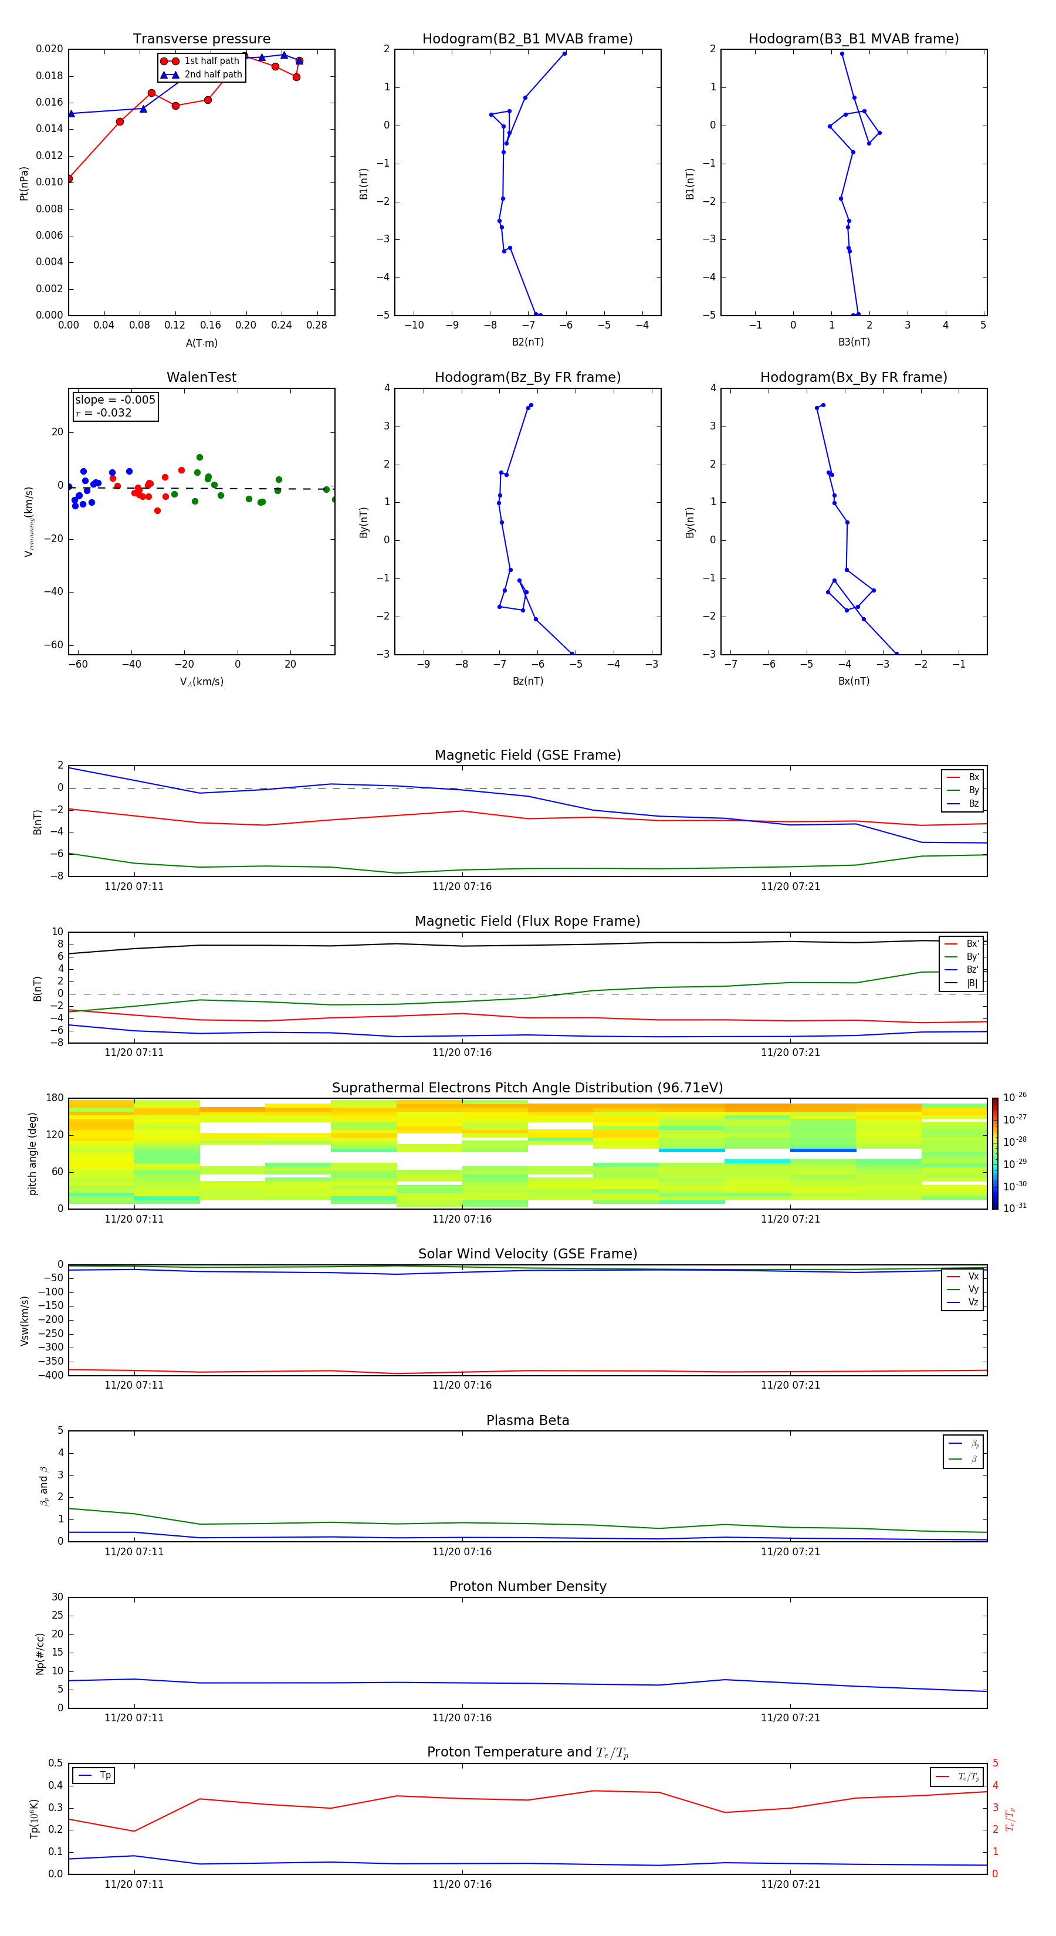Click "11/20 07:16" tick under Proton Number Density

click(462, 1718)
